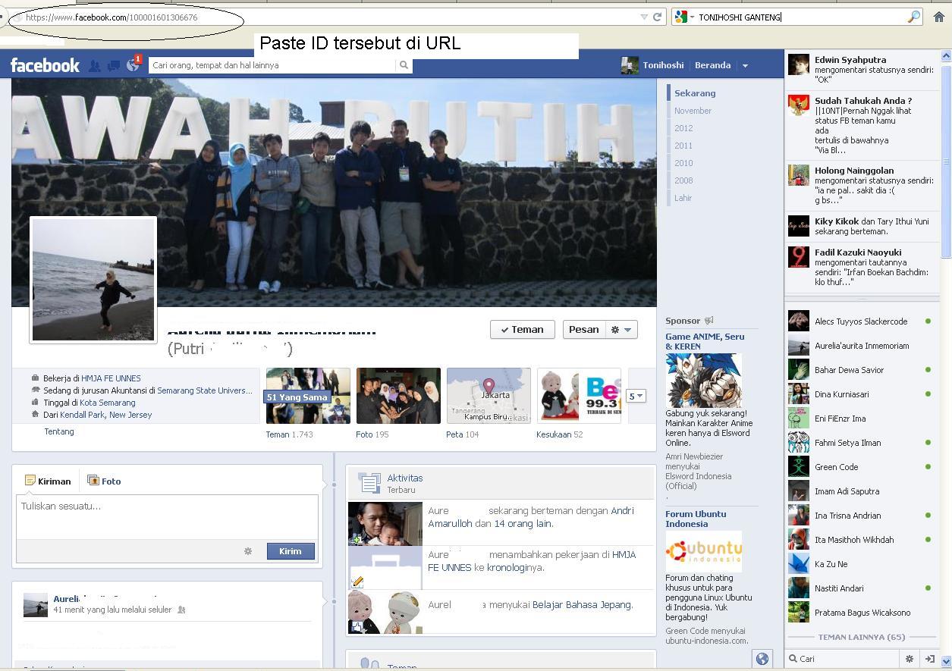Image resolution: width=952 pixels, height=671 pixels.
Task: Open Tonihoshi profile in header
Action: tap(652, 65)
